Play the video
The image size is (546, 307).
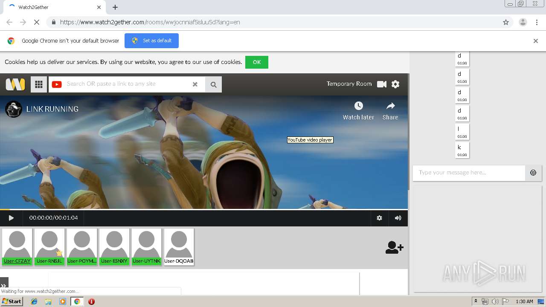coord(11,218)
